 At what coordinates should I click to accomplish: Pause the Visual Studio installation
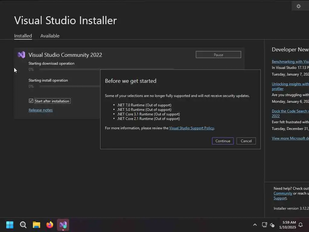[x=218, y=55]
